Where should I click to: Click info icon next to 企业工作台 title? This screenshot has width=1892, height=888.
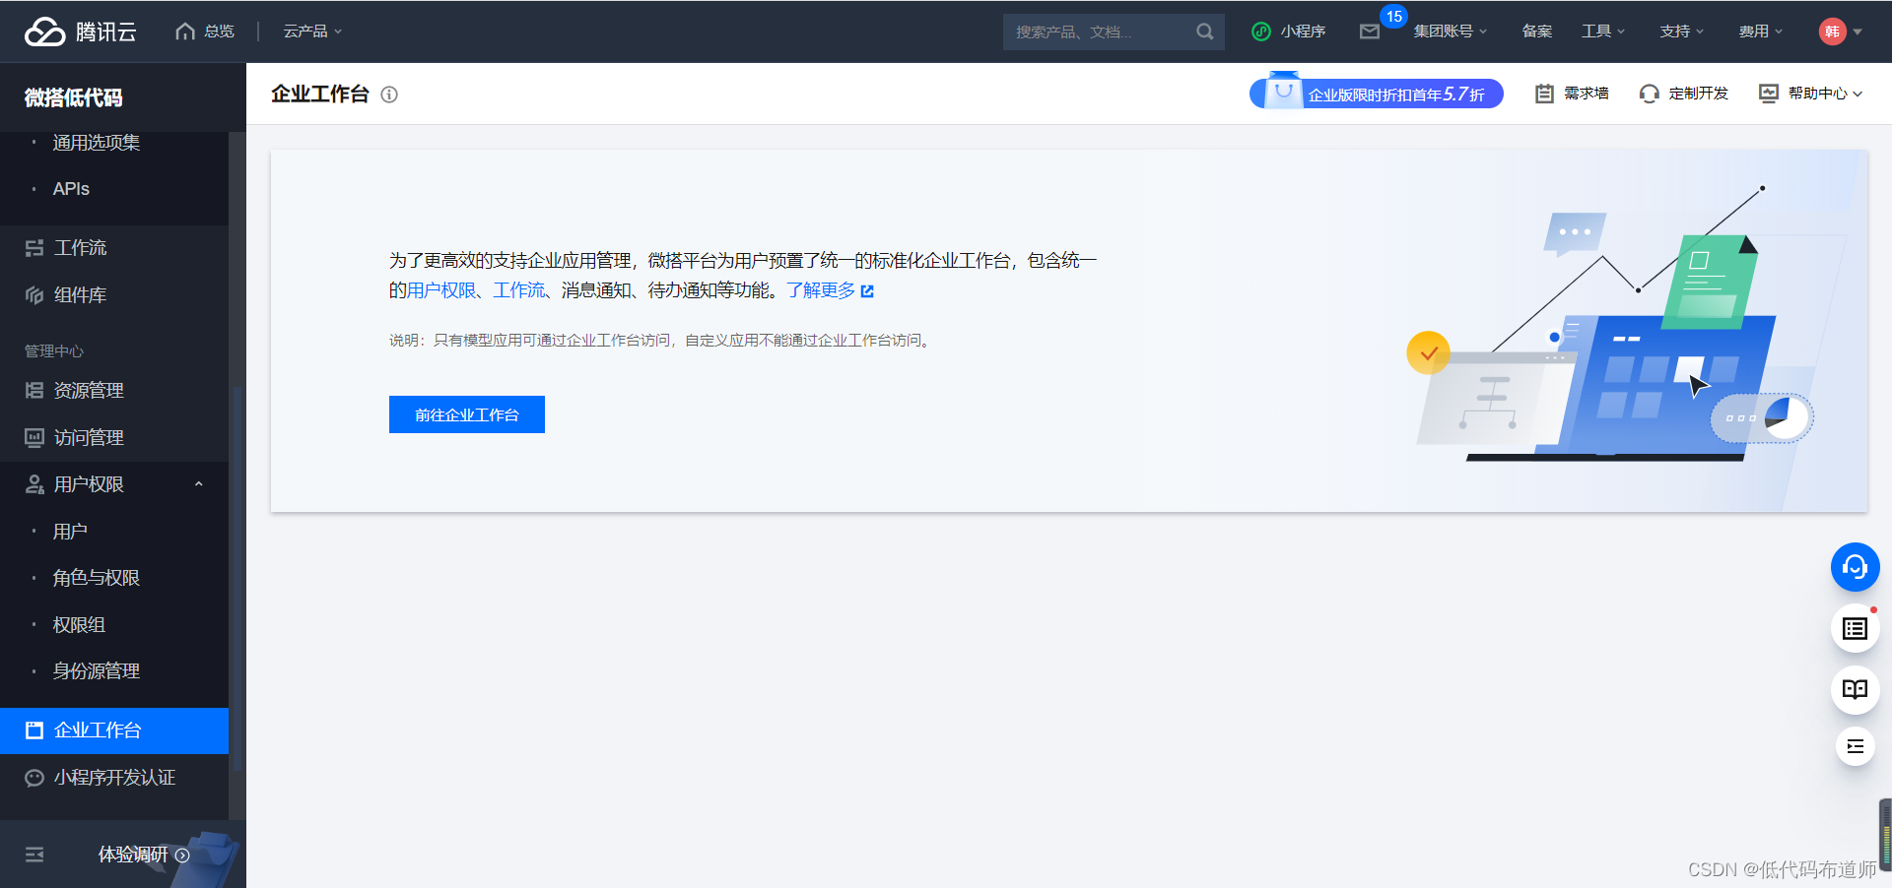(x=389, y=95)
